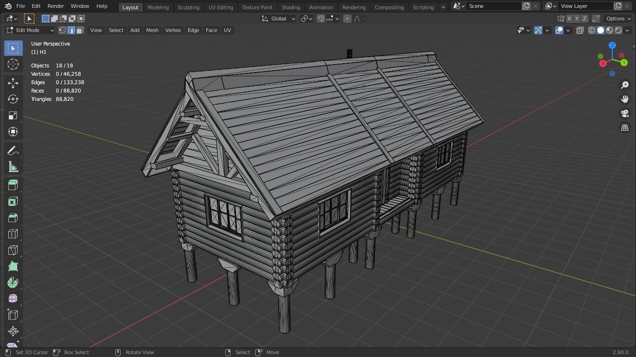Click the Blender logo menu
This screenshot has height=357, width=636.
coord(8,6)
